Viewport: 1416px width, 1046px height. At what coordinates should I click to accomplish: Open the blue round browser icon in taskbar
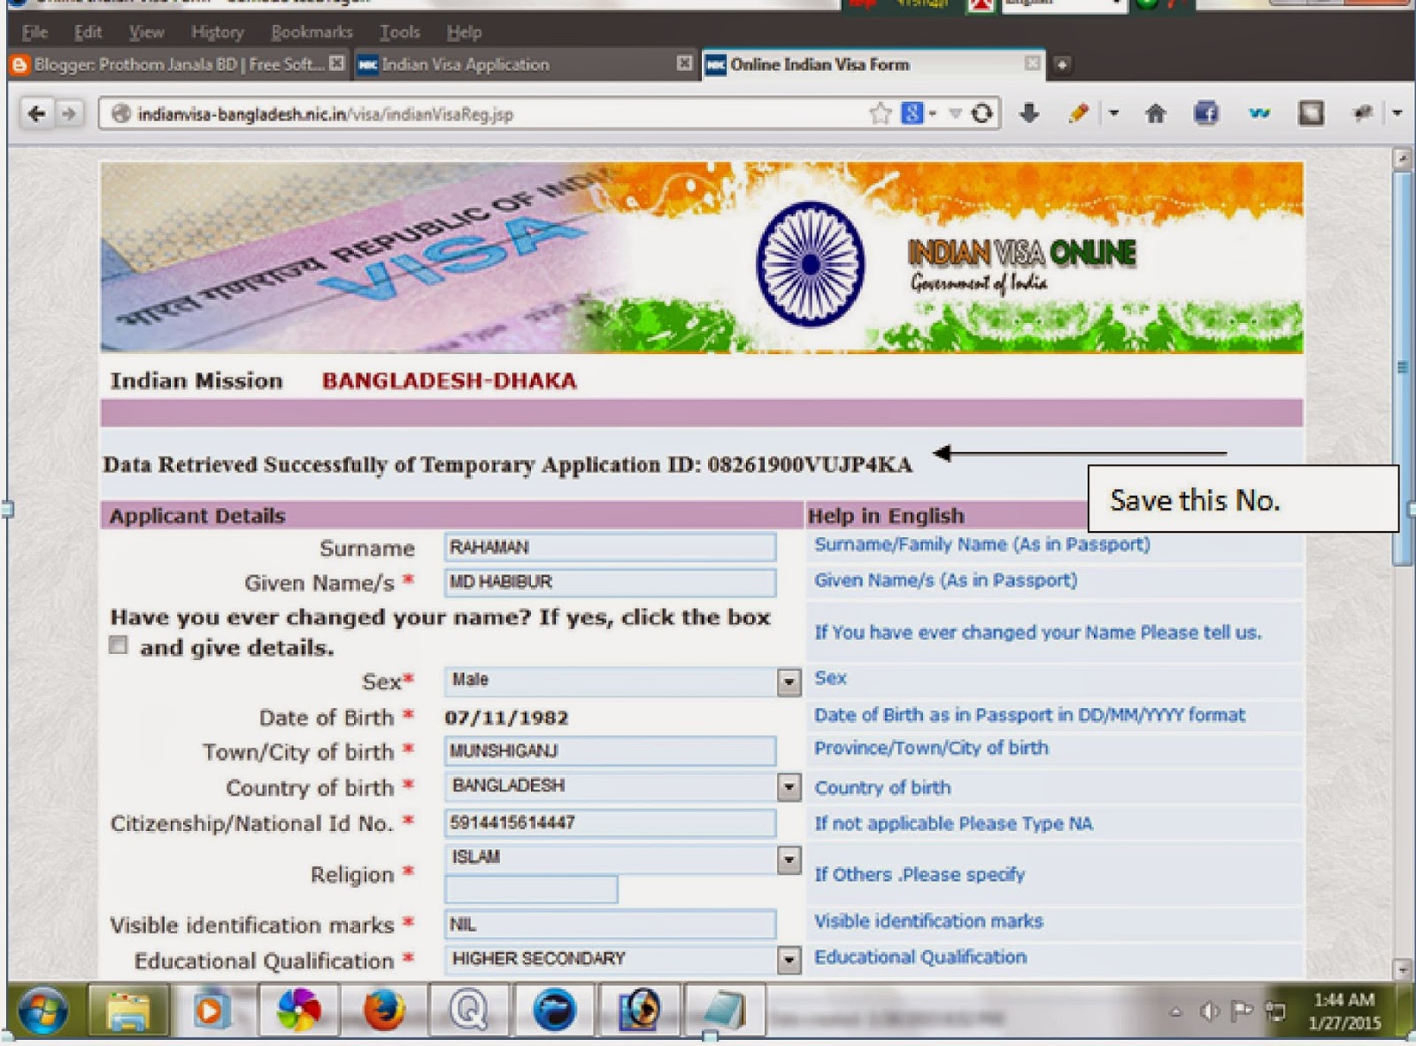click(554, 1011)
